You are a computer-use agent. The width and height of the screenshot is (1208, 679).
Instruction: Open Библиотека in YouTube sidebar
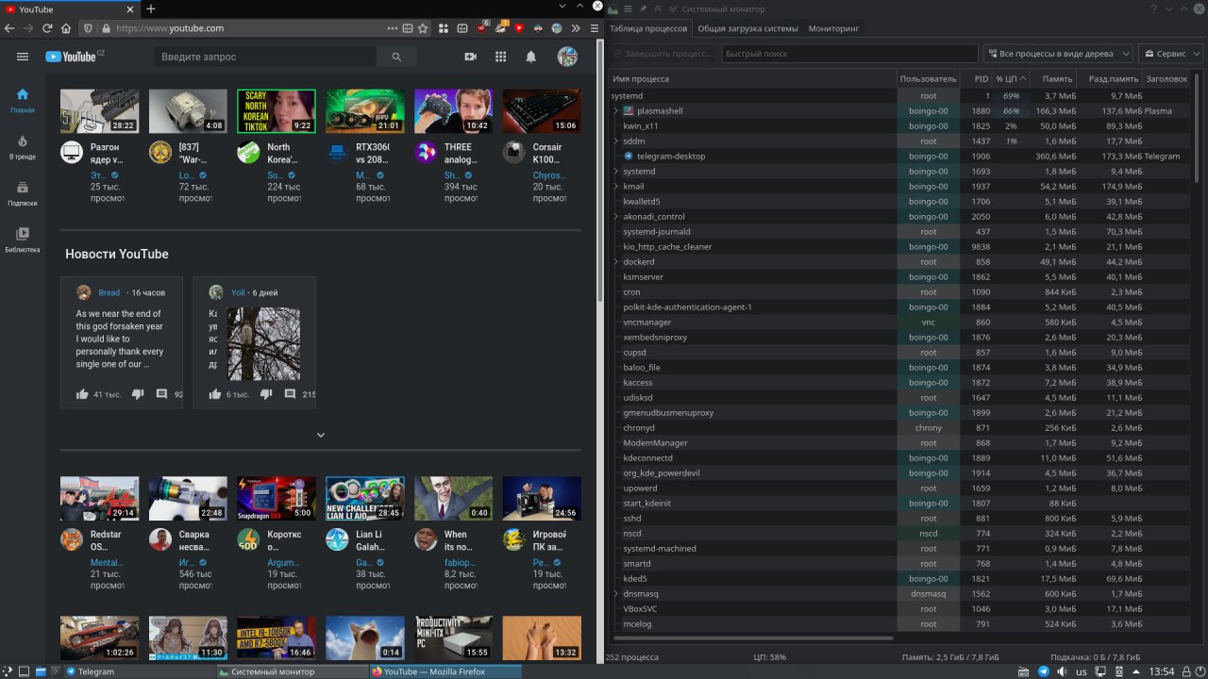[23, 240]
